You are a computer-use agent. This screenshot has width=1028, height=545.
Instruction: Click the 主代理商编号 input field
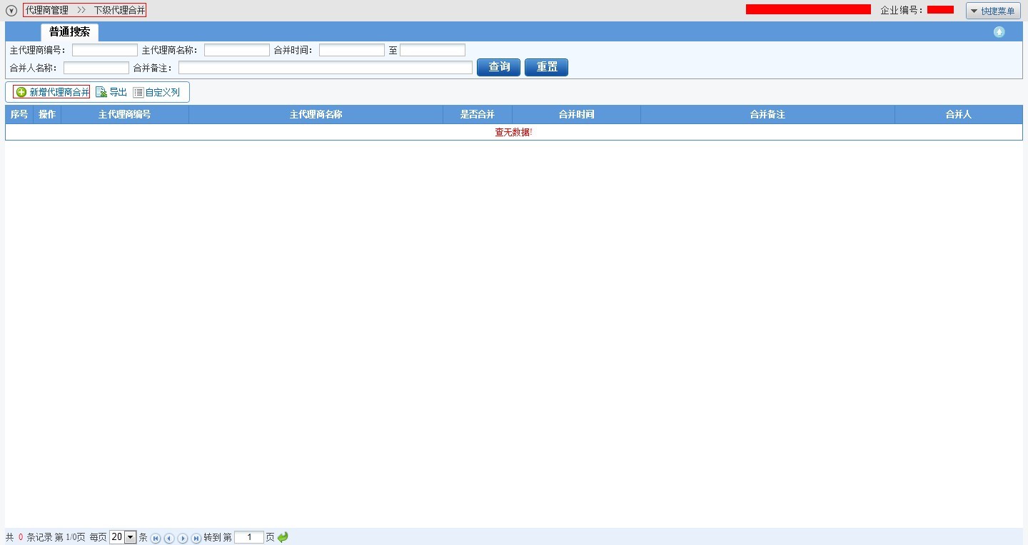coord(104,50)
